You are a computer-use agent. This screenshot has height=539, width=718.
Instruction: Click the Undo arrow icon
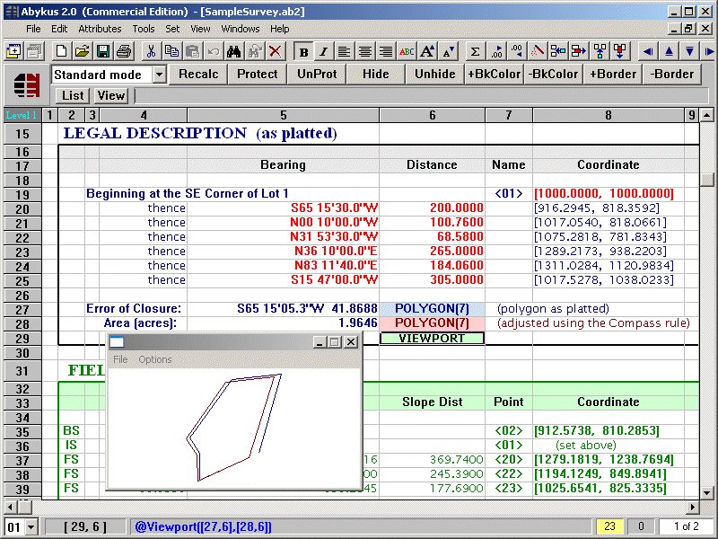[213, 51]
